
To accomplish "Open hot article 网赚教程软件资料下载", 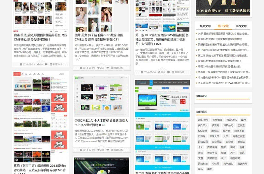I will [223, 45].
